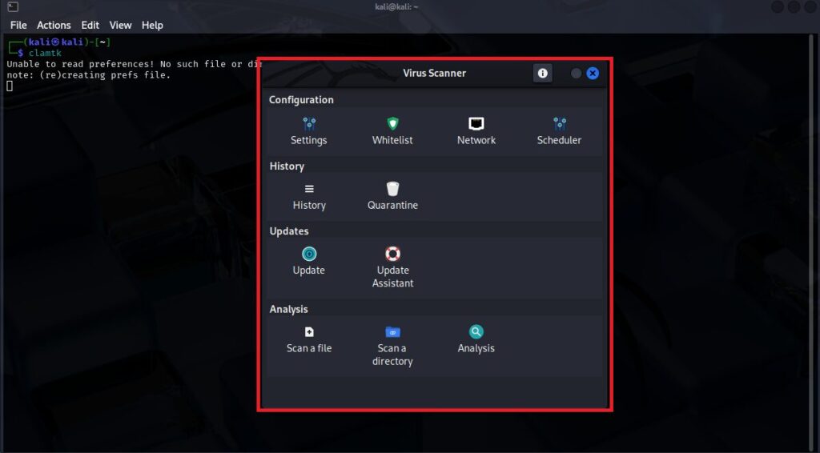Click the Scan a file icon
The width and height of the screenshot is (820, 453).
click(x=309, y=332)
